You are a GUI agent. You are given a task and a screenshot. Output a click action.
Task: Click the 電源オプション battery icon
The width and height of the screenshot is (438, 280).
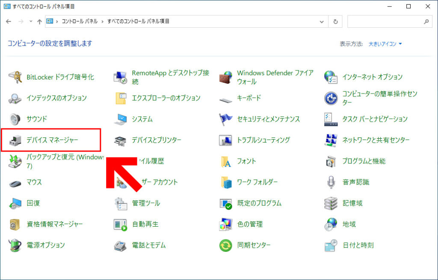(15, 245)
